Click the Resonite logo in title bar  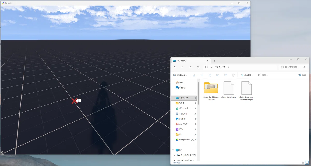pos(3,3)
